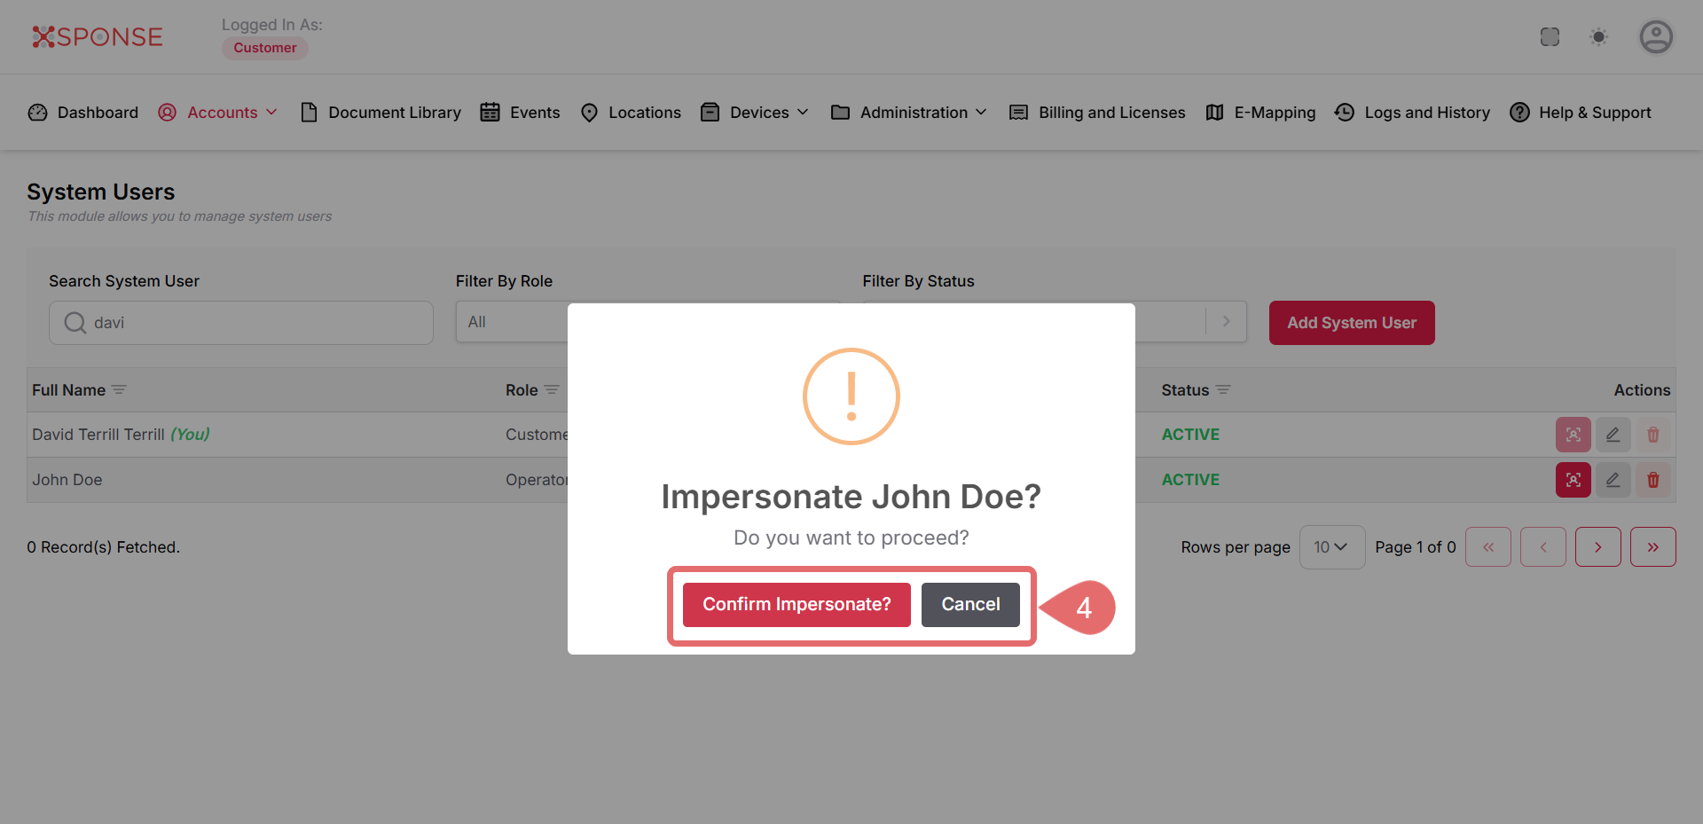Click impersonate icon for David Terrill row

[1573, 435]
